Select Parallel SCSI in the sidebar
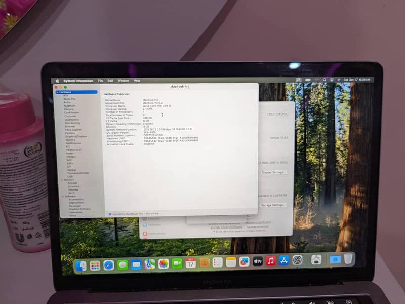405x304 pixels. point(73,150)
